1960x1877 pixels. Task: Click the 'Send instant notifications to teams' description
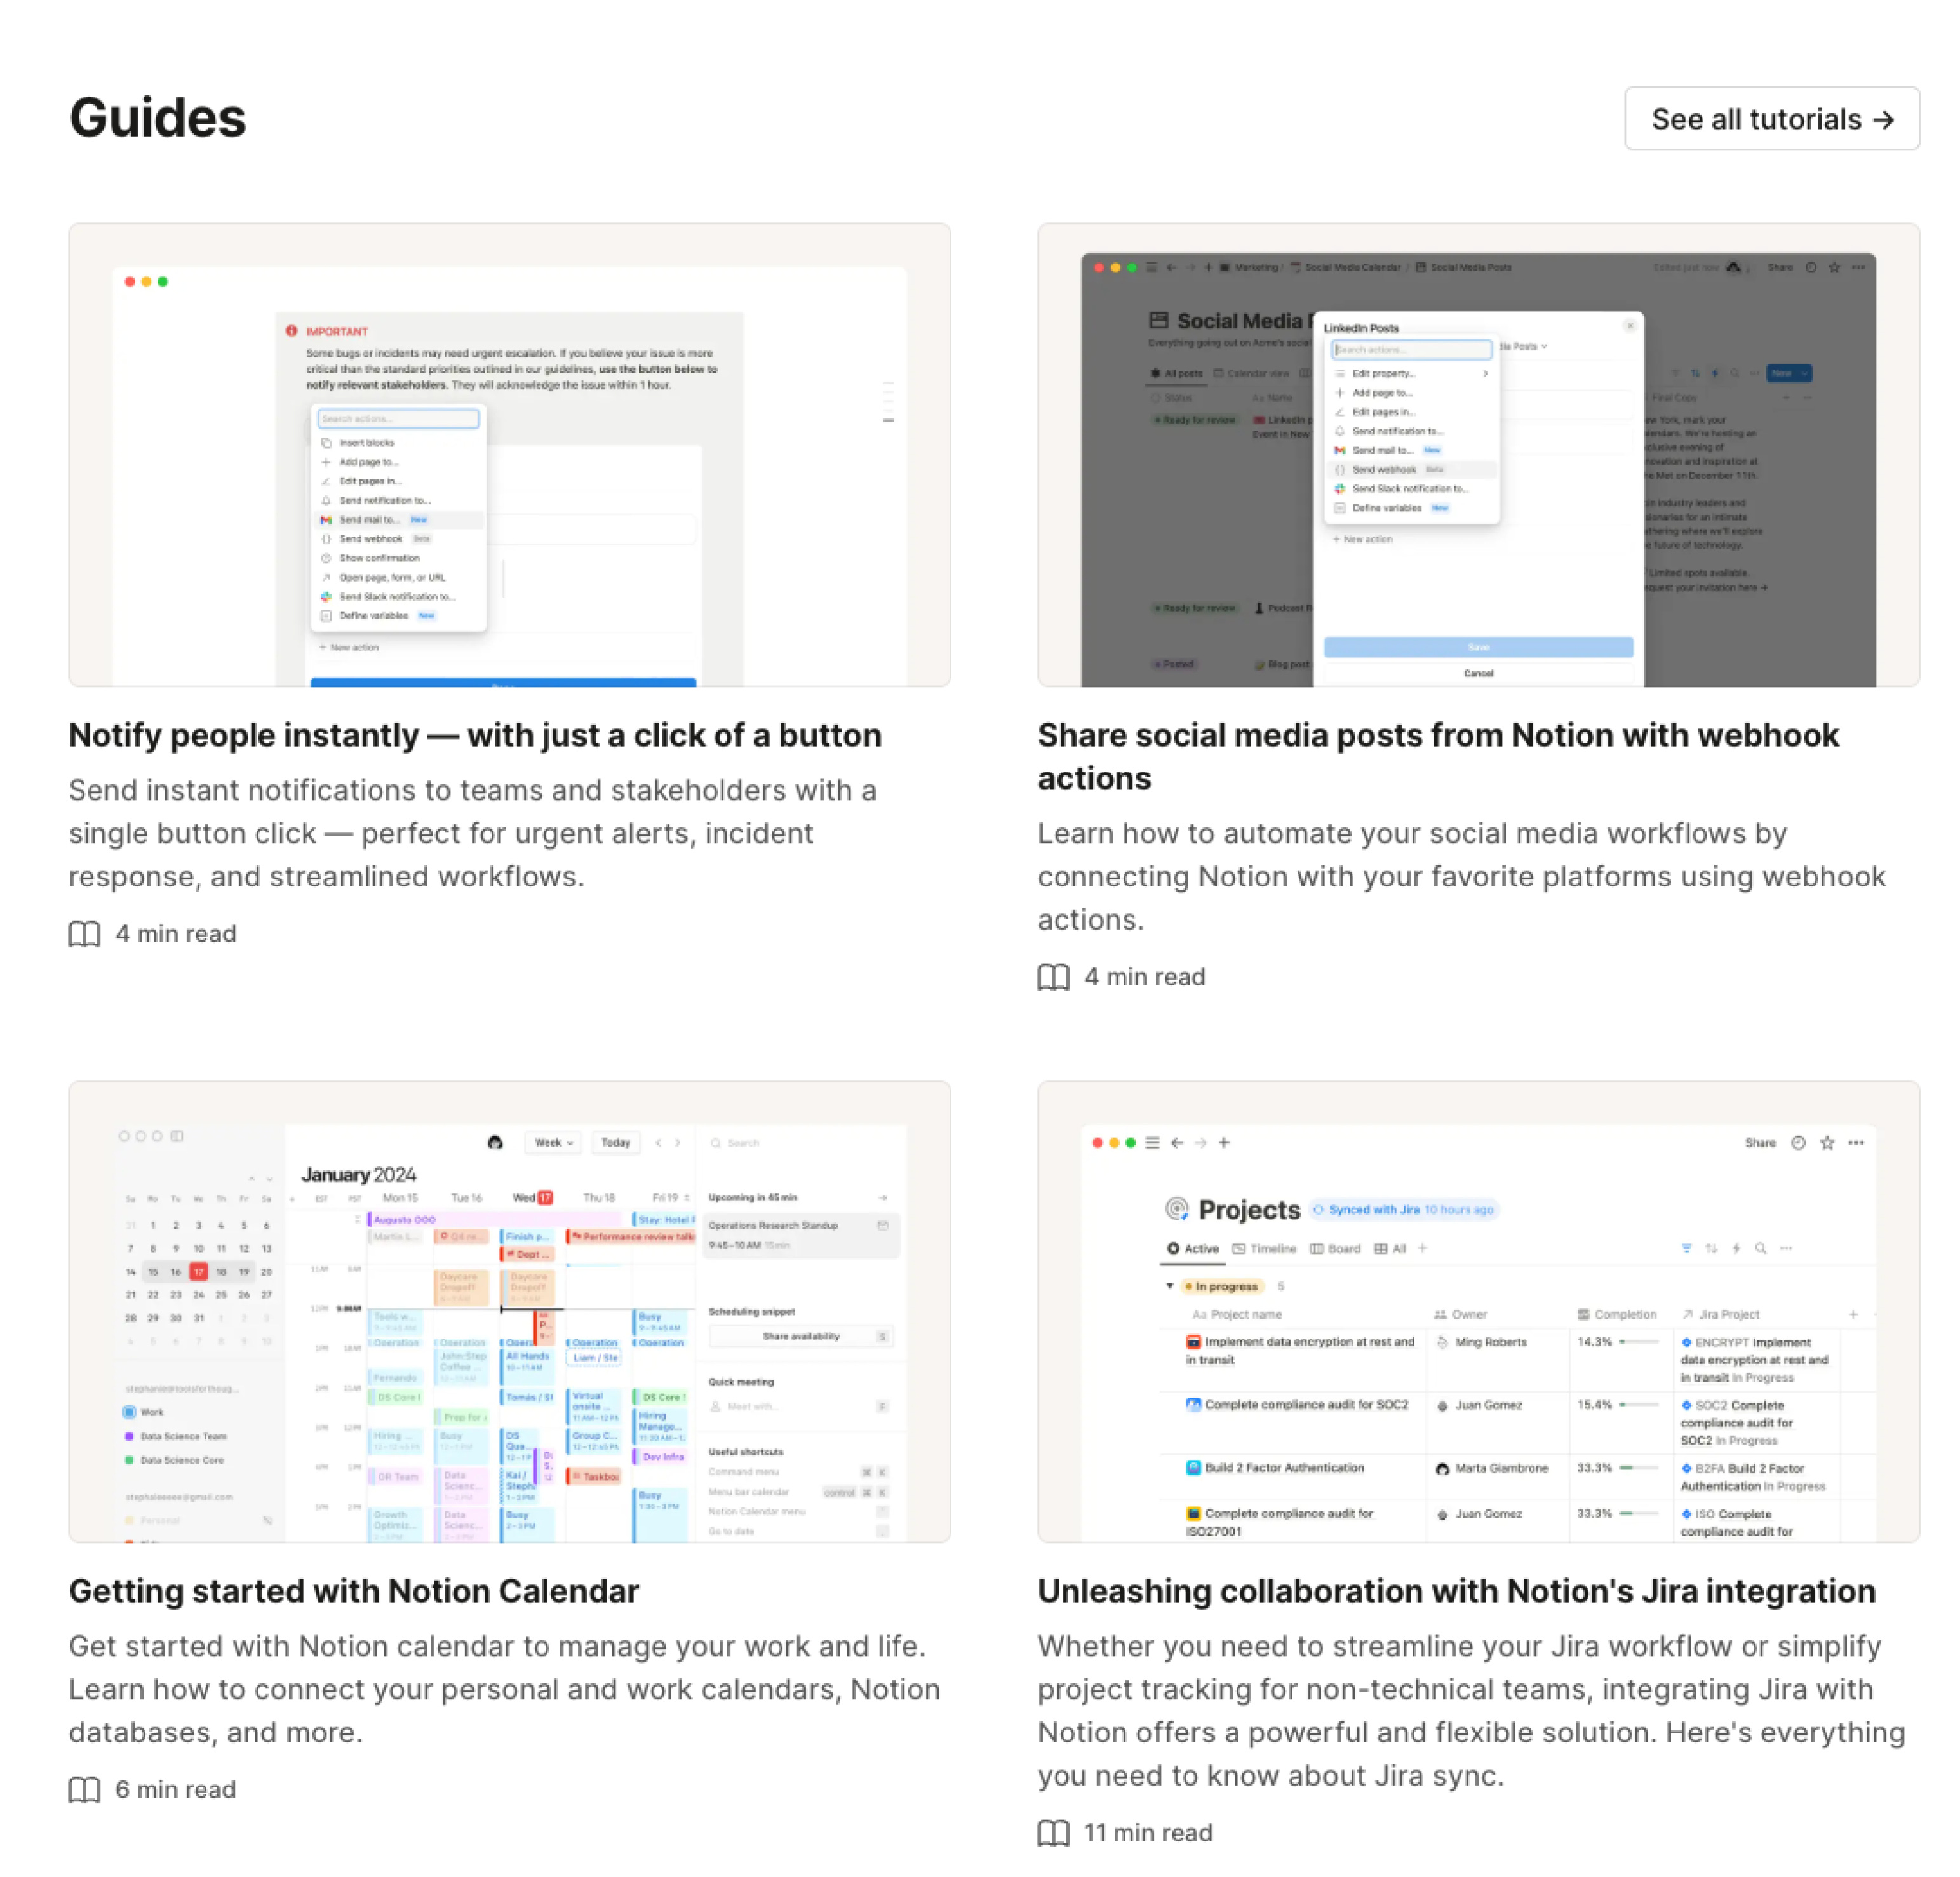point(473,833)
